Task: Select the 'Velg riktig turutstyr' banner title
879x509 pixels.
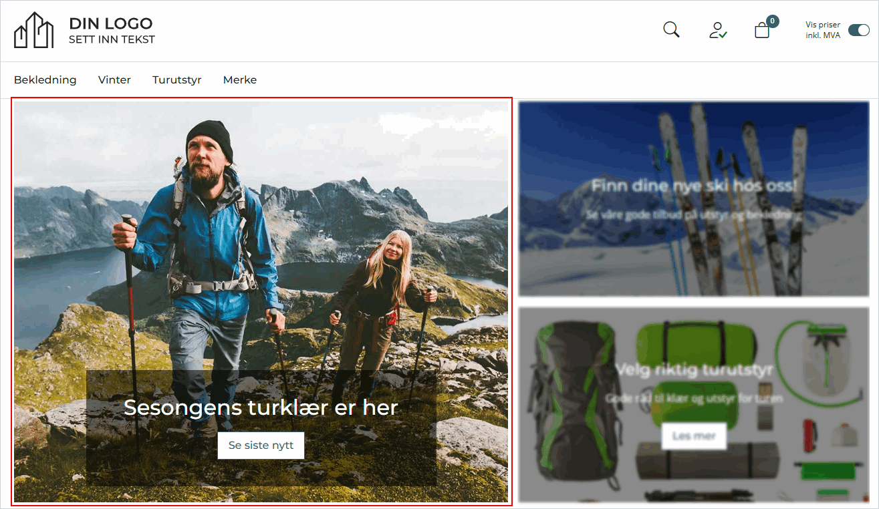Action: pyautogui.click(x=694, y=369)
